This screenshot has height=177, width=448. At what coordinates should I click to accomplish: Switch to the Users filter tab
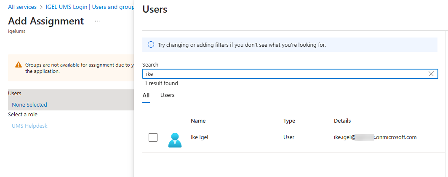coord(167,95)
